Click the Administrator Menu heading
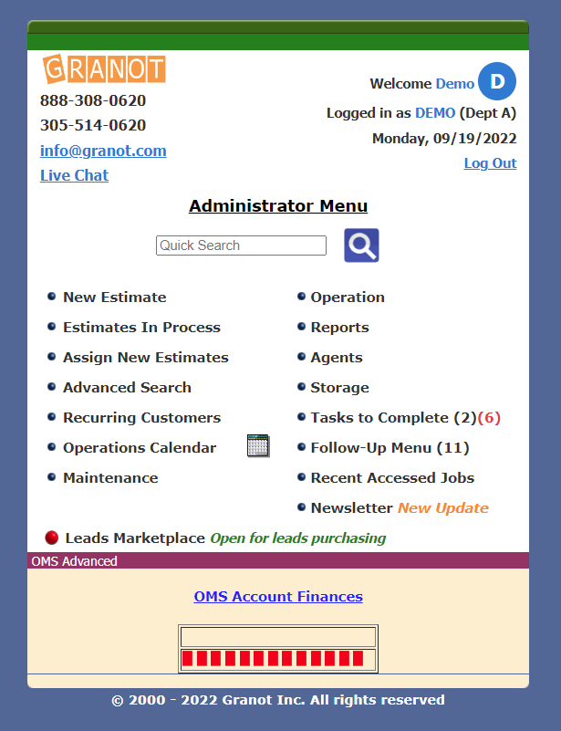Viewport: 561px width, 731px height. coord(278,205)
